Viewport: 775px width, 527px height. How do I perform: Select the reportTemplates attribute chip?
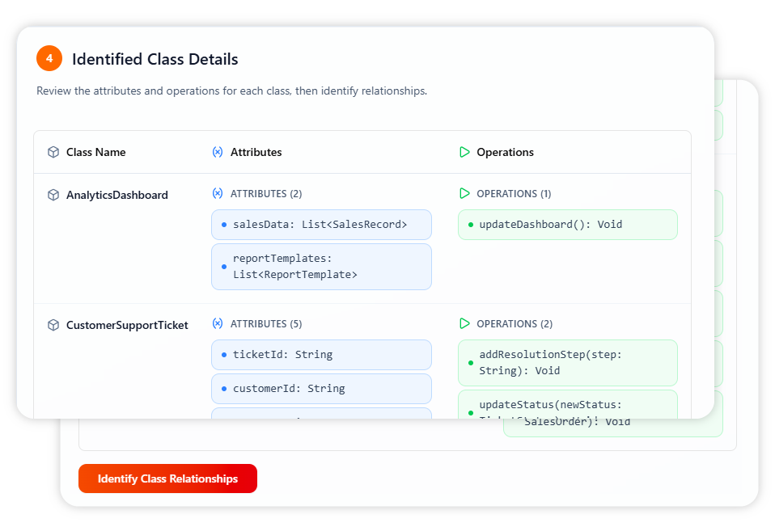[321, 267]
